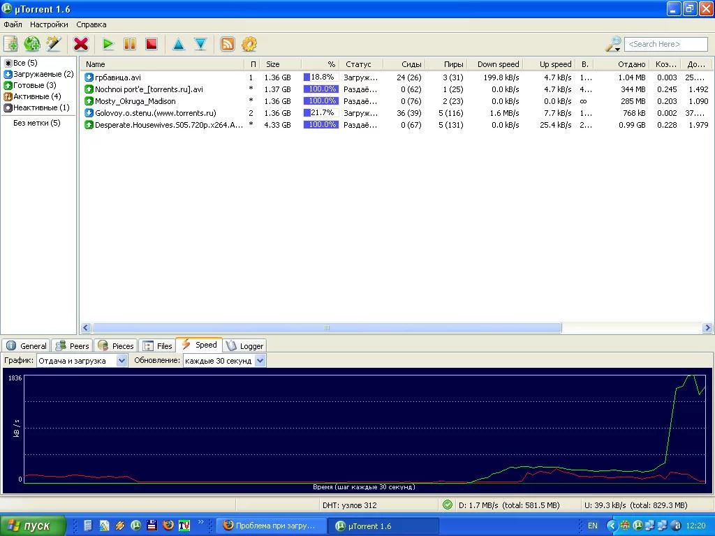Viewport: 715px width, 536px height.
Task: Click the Search Here input field
Action: tap(665, 44)
